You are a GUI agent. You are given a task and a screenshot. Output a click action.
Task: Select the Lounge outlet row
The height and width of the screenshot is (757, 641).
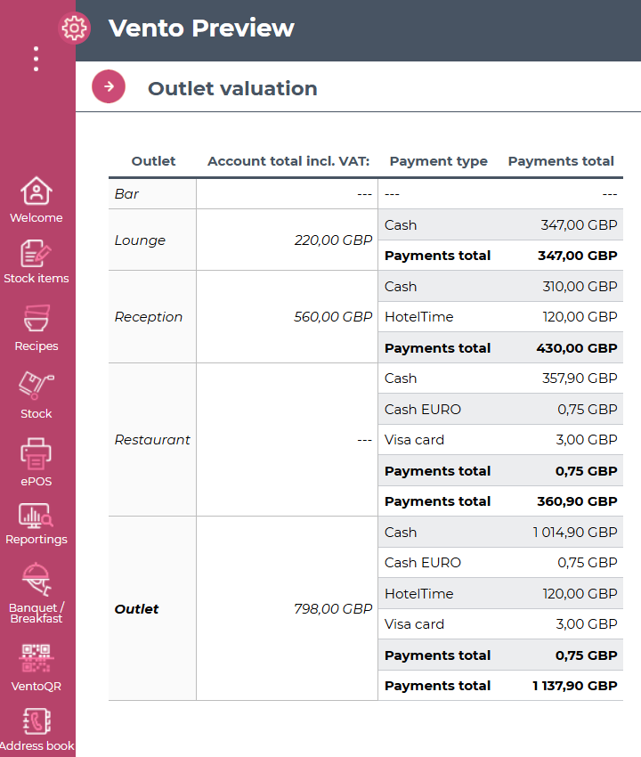point(141,240)
